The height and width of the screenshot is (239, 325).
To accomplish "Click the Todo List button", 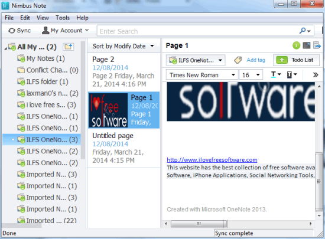I will pos(297,60).
